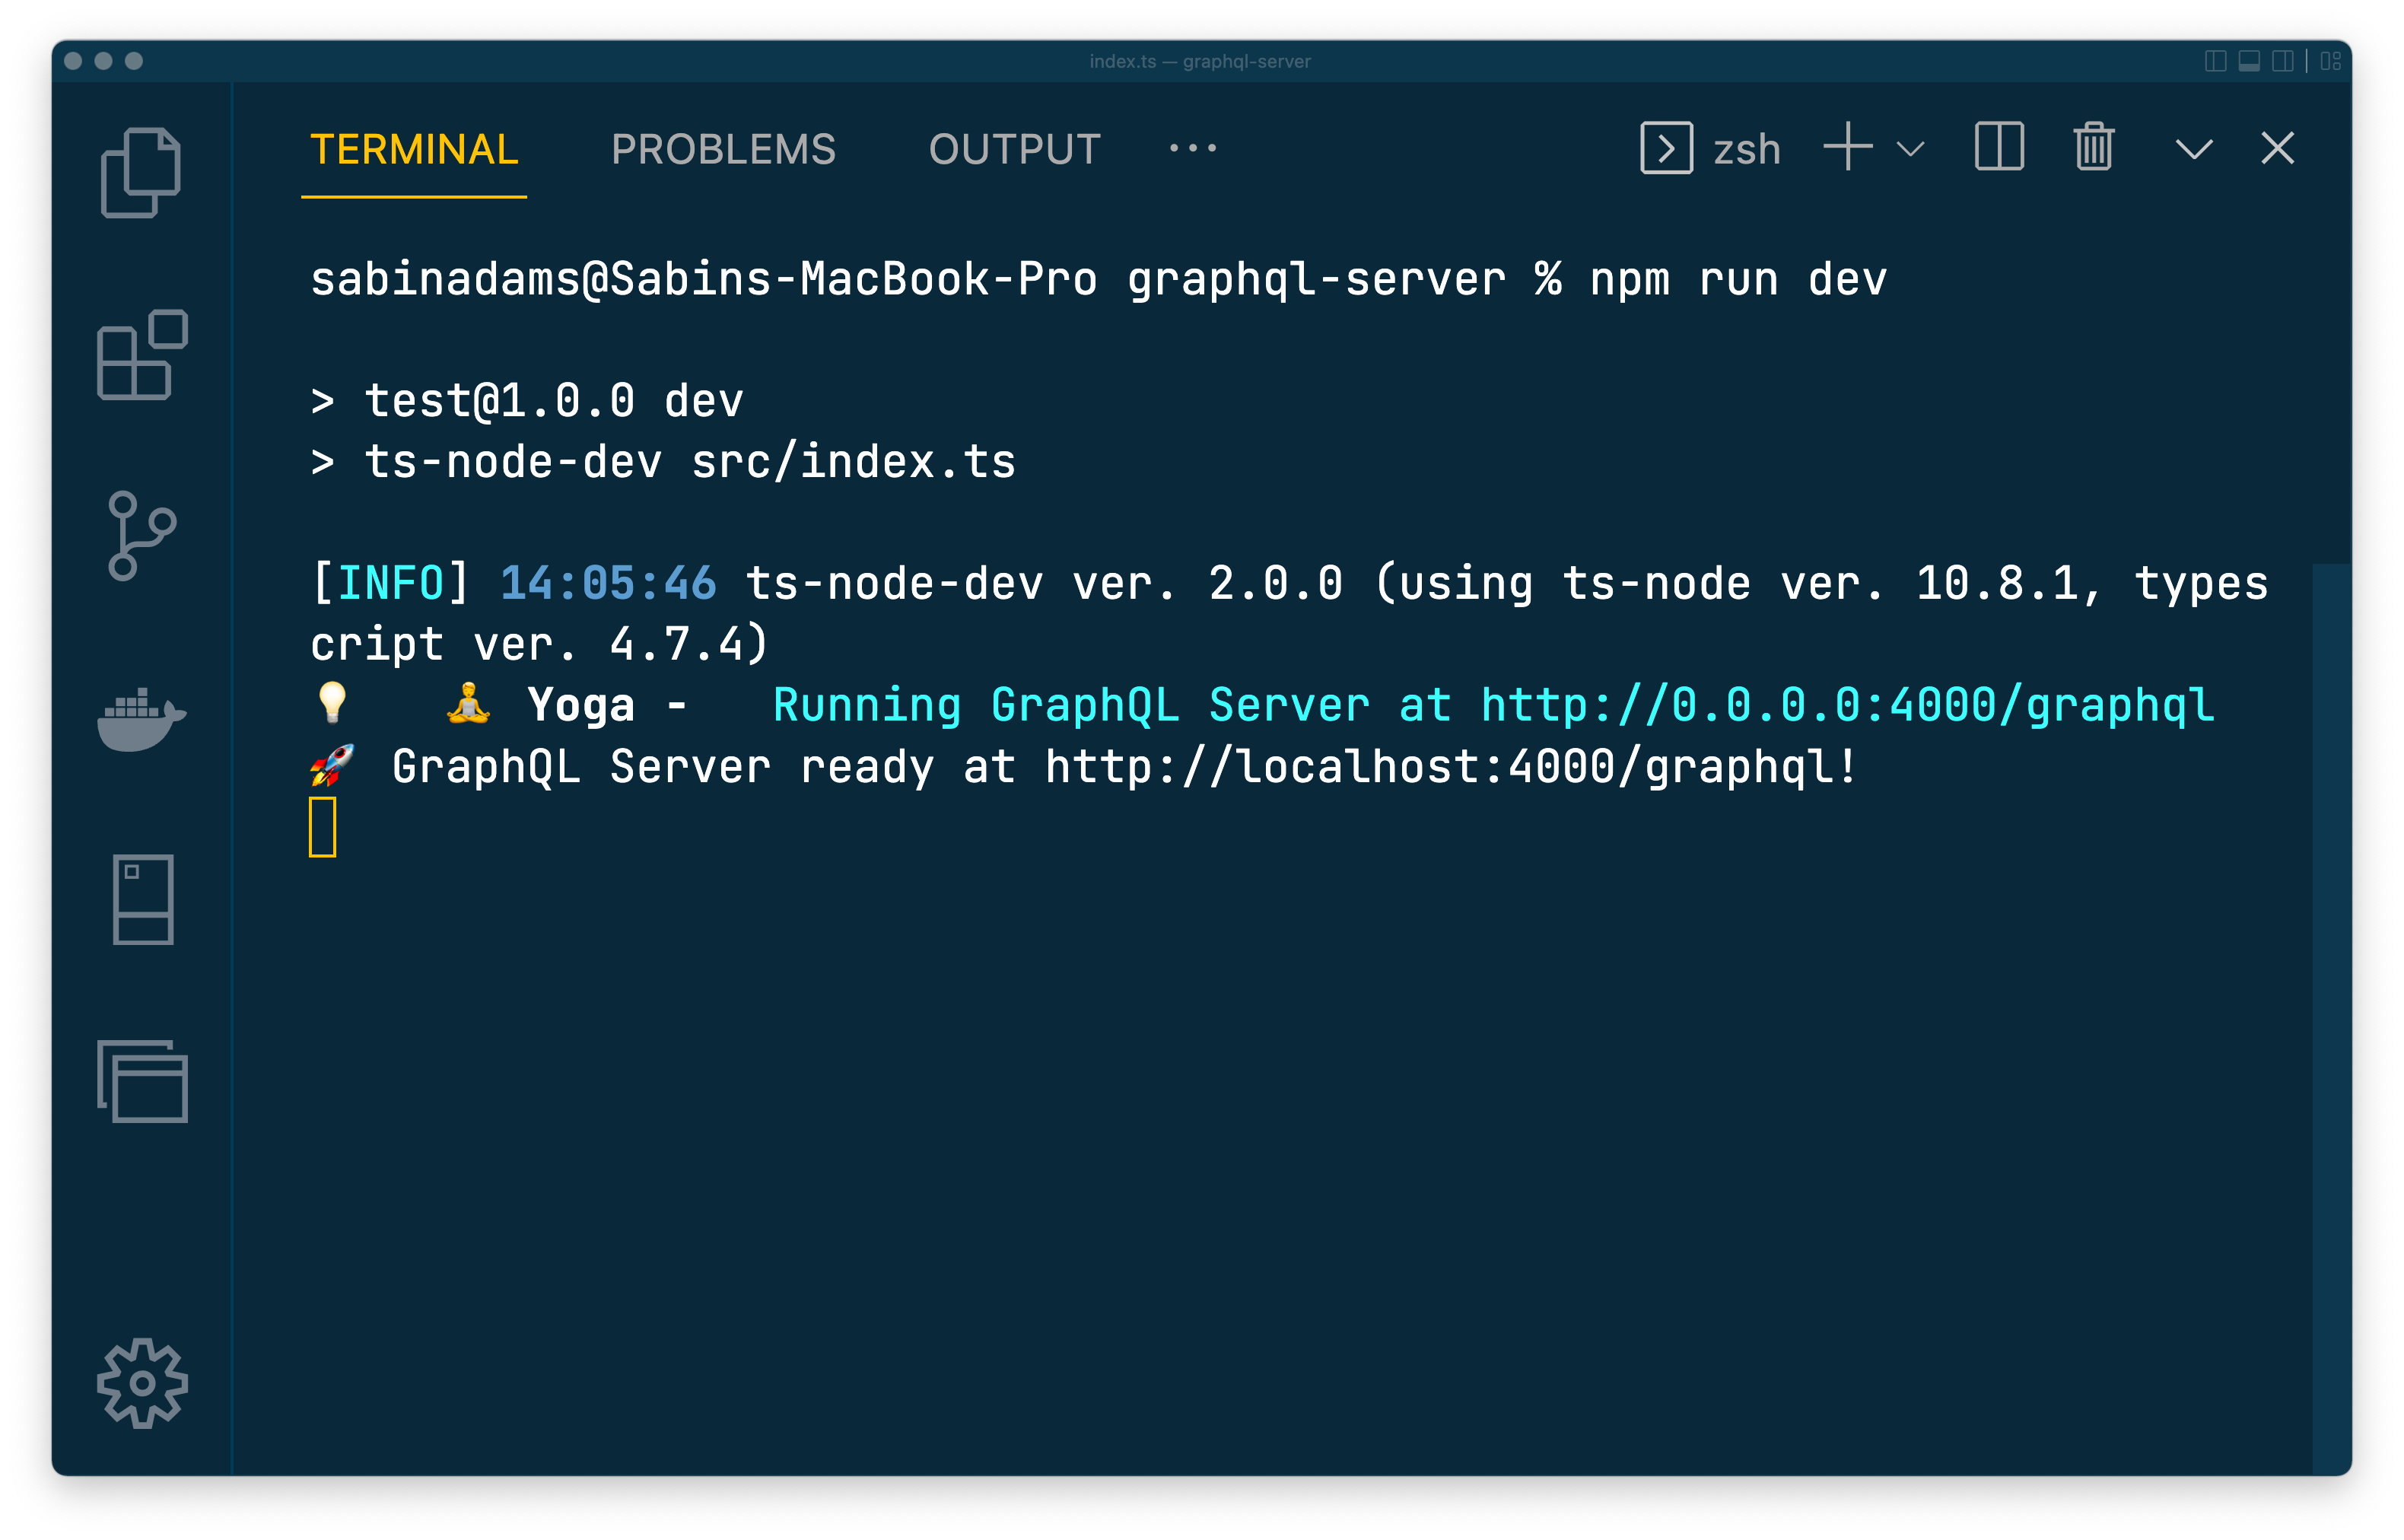This screenshot has width=2404, height=1540.
Task: Toggle the secondary sidebar layout button
Action: click(2282, 61)
